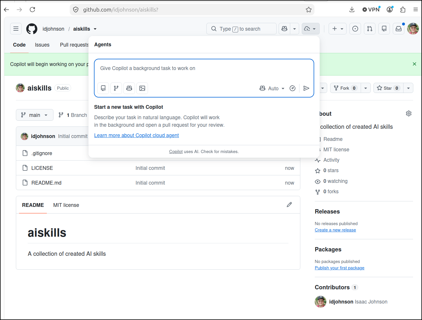The image size is (422, 320).
Task: Open Learn more about Copilot cloud agent
Action: 136,135
